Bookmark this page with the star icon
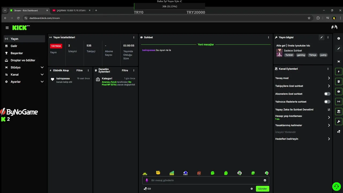The image size is (343, 193). (309, 18)
